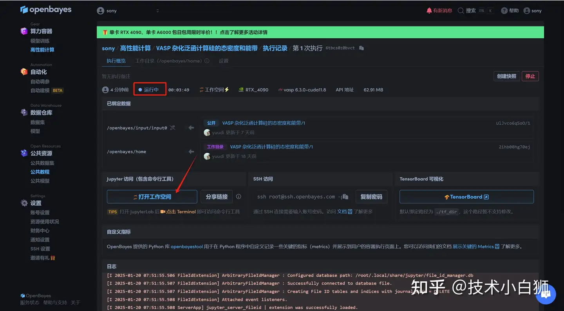The image size is (564, 311).
Task: Click the 复制密码 button
Action: (x=371, y=197)
